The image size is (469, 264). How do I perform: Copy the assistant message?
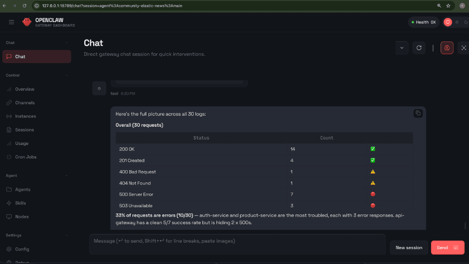tap(418, 113)
